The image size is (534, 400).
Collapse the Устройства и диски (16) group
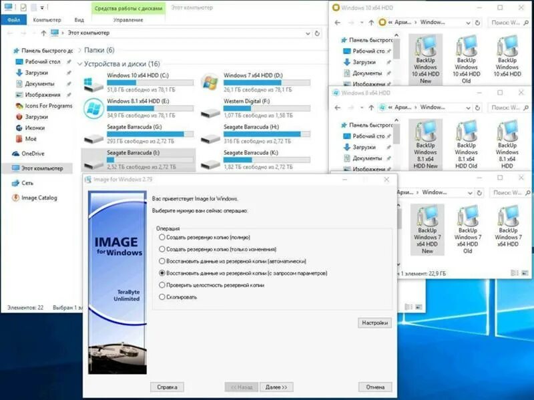click(79, 63)
